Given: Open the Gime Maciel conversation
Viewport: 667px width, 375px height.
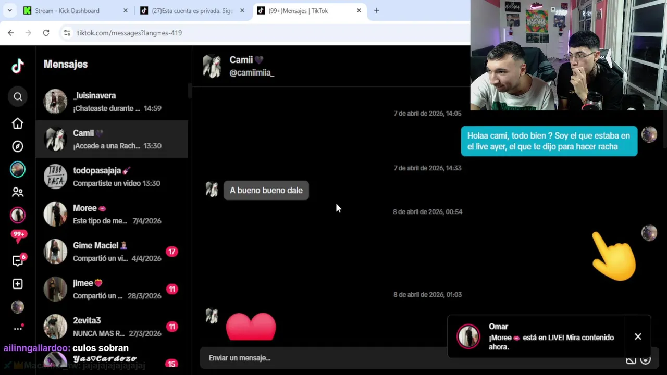Looking at the screenshot, I should coord(112,252).
